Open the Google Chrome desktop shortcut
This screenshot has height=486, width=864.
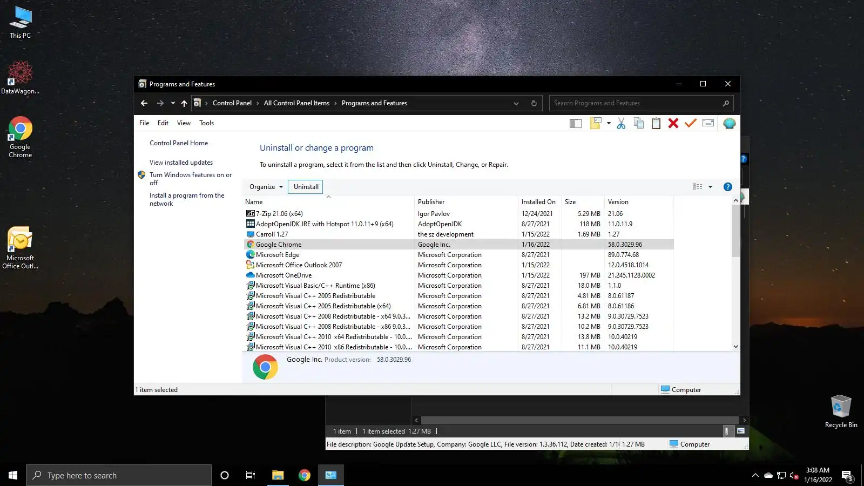pos(21,138)
